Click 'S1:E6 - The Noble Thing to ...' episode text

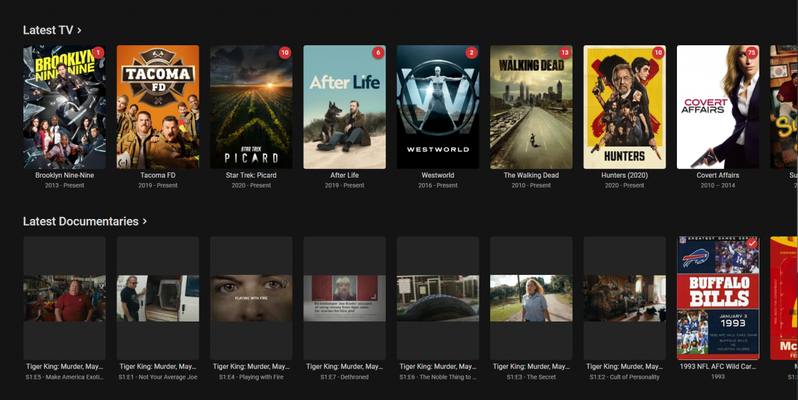pos(438,377)
